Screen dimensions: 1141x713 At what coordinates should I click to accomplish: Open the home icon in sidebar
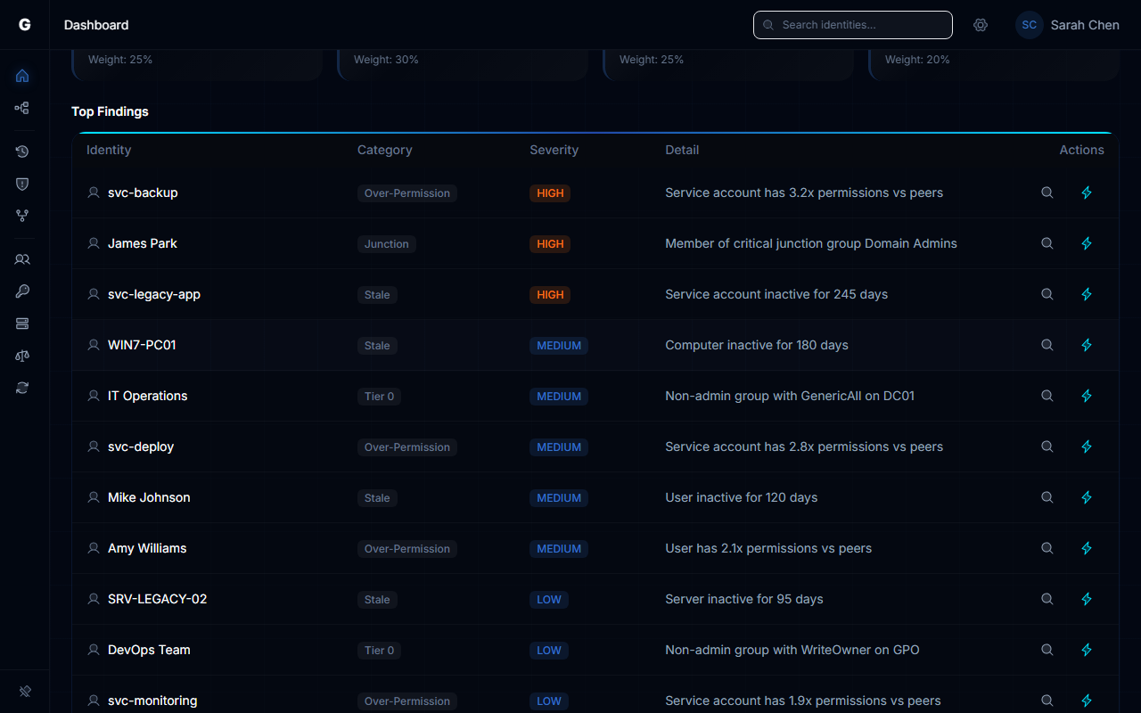pos(22,76)
